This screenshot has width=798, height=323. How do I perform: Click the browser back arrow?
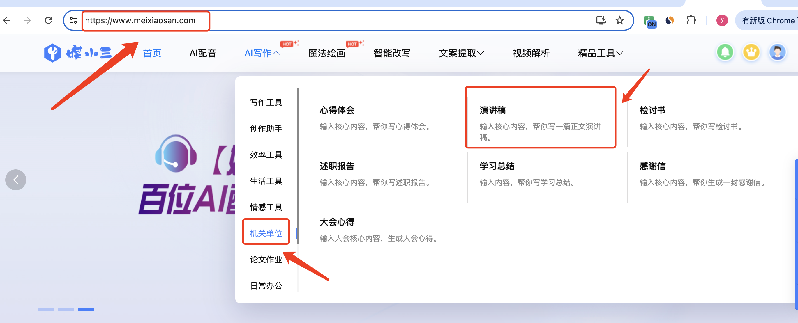coord(7,20)
